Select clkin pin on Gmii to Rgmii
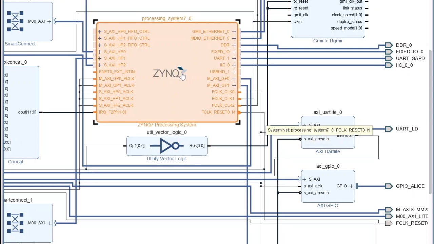The width and height of the screenshot is (434, 244). point(297,22)
